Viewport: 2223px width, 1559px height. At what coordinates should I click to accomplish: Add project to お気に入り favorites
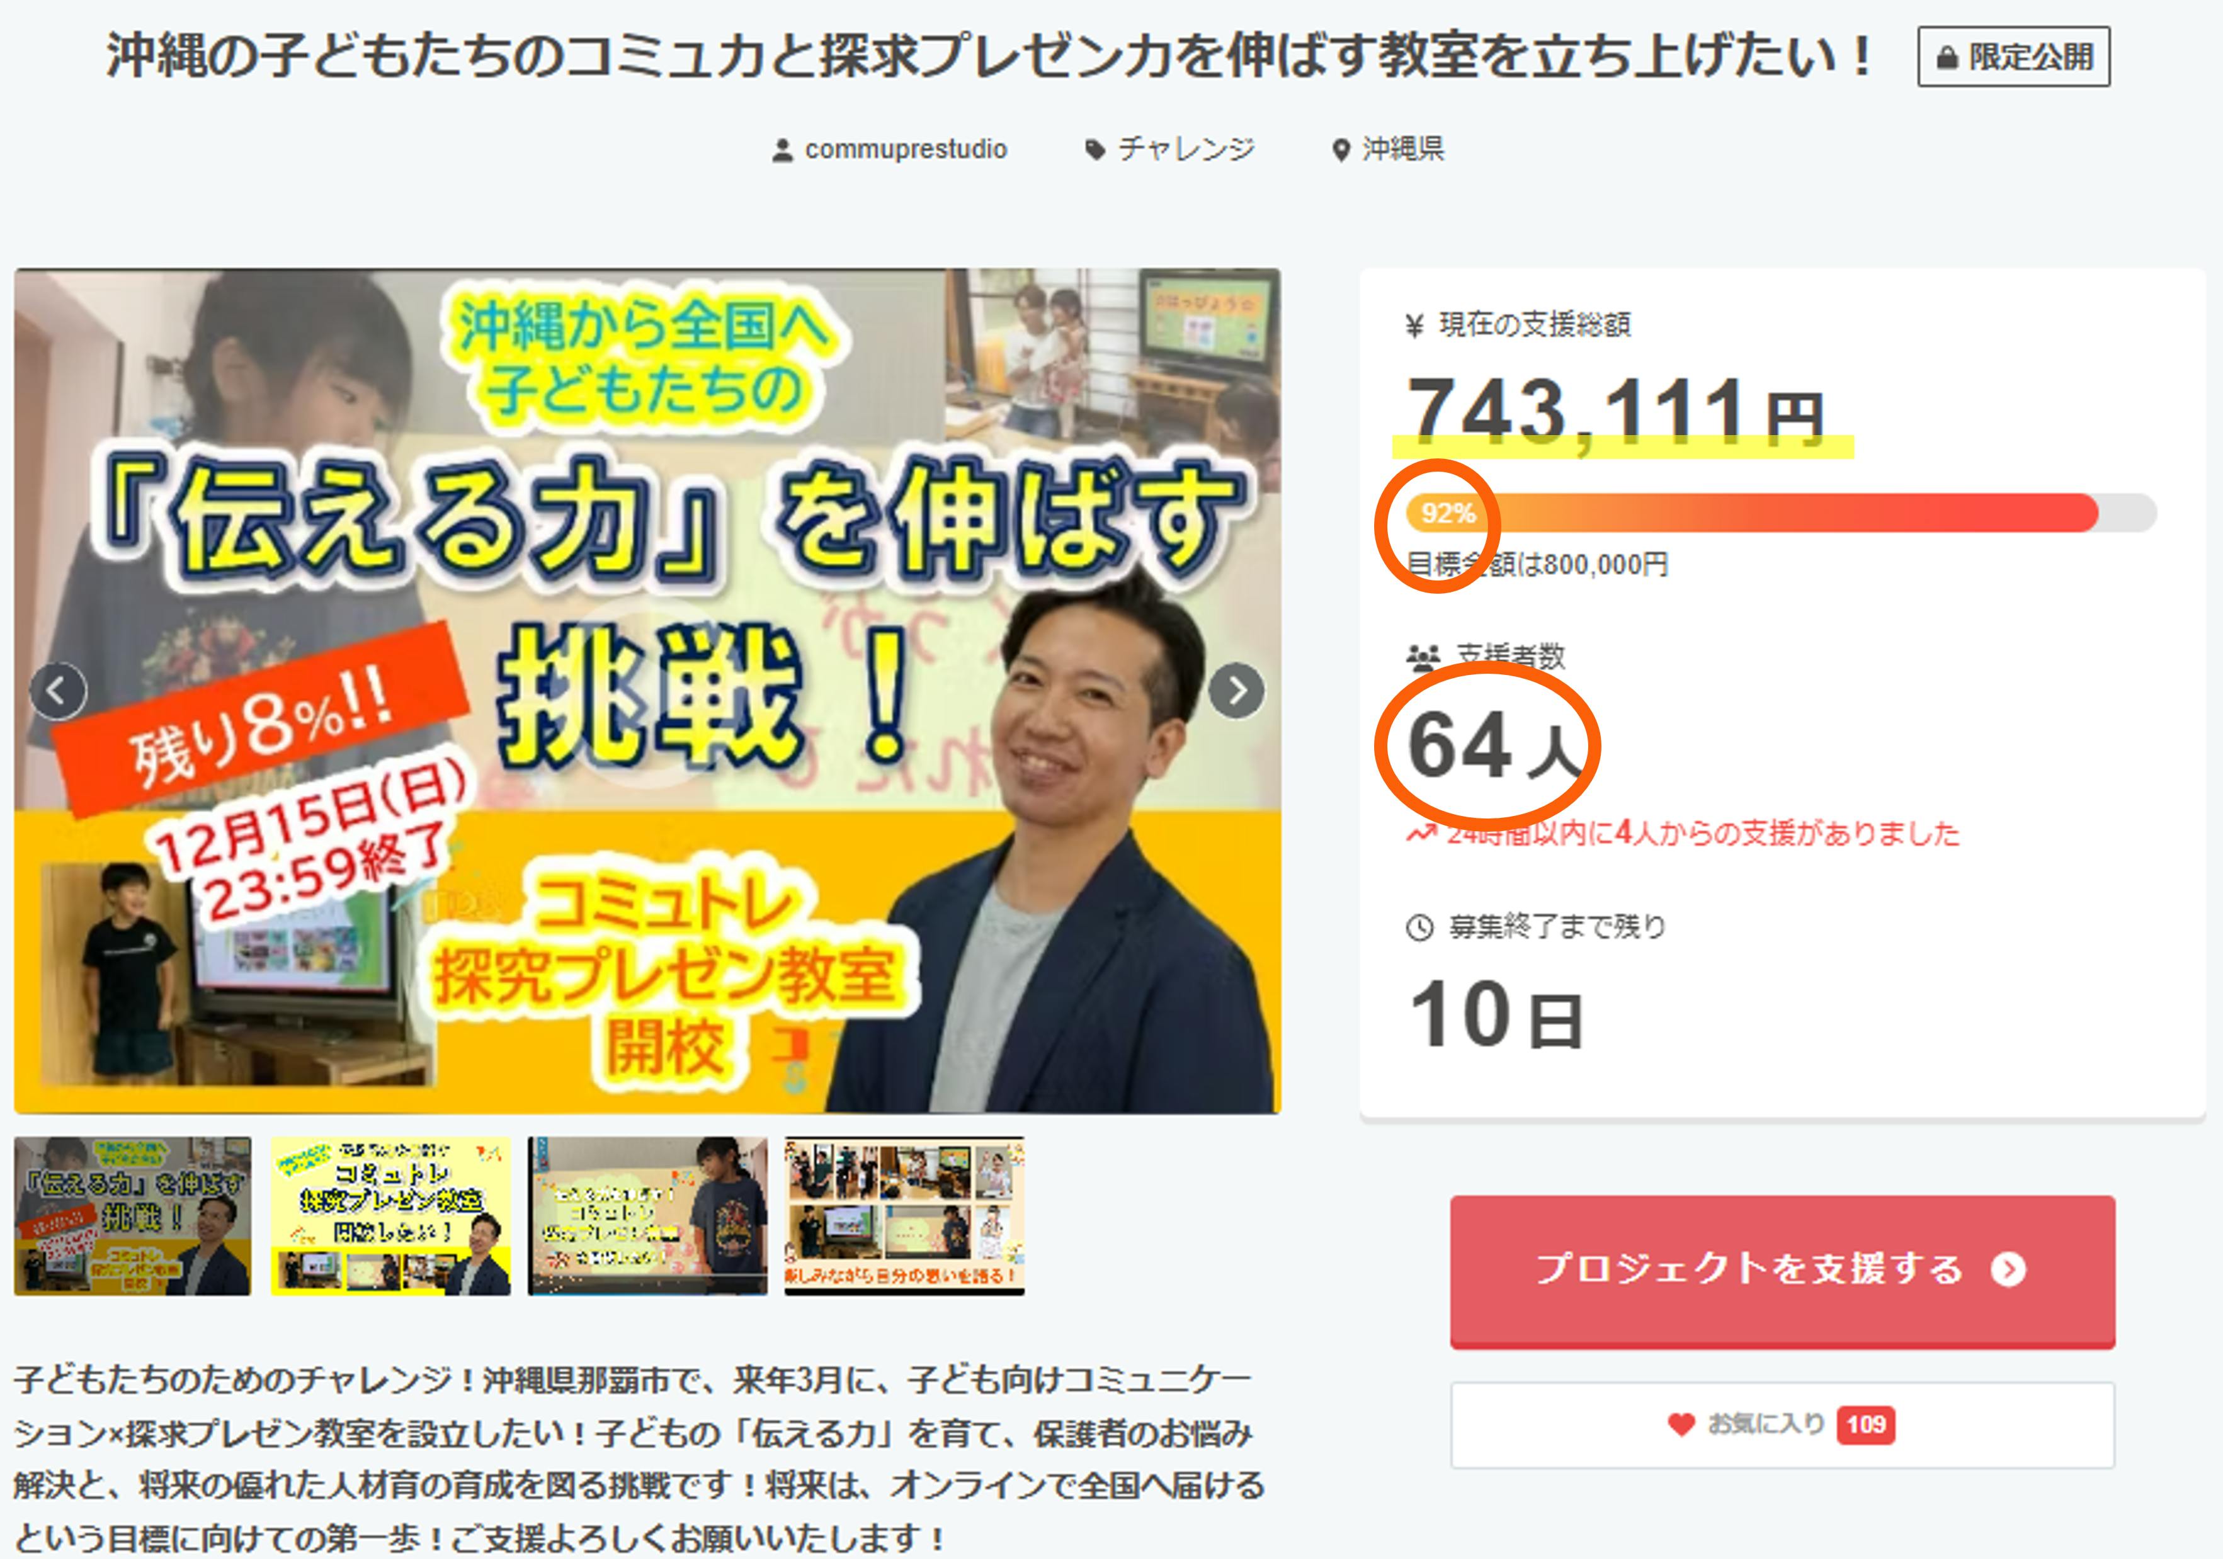click(1782, 1424)
